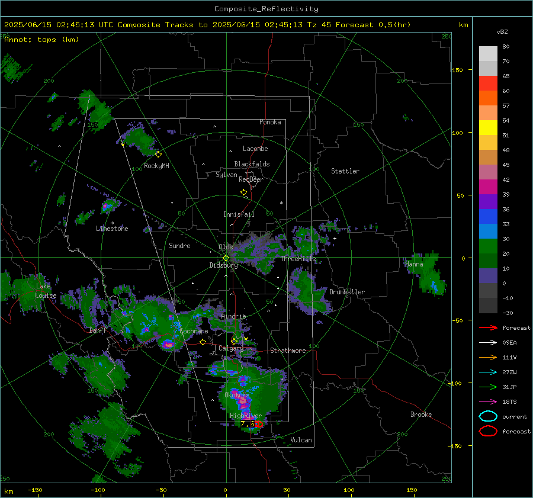Click the yellow diamond marker below RedDeer
This screenshot has height=498, width=533.
(243, 192)
